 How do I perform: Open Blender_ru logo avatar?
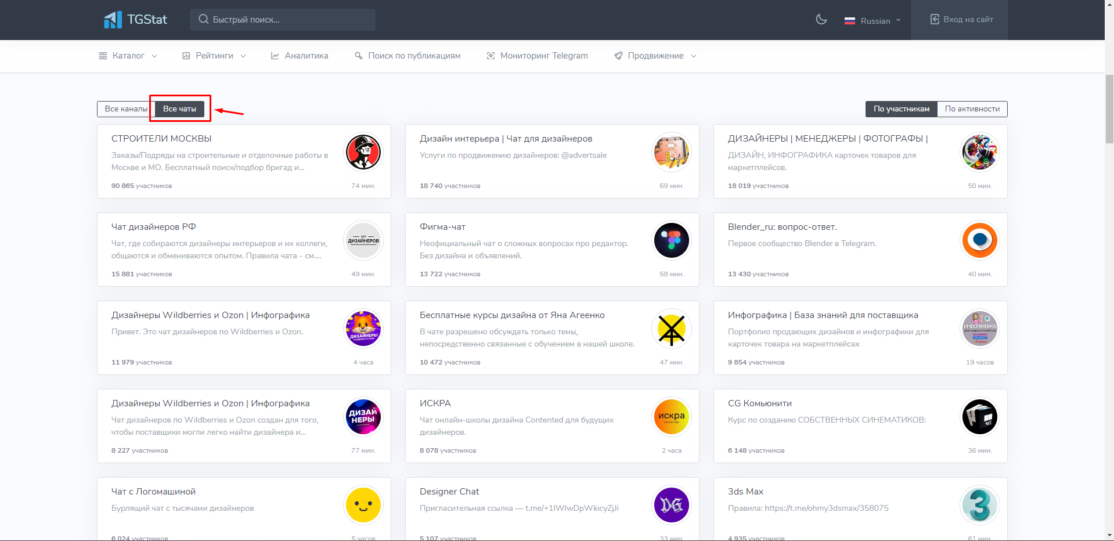(980, 240)
